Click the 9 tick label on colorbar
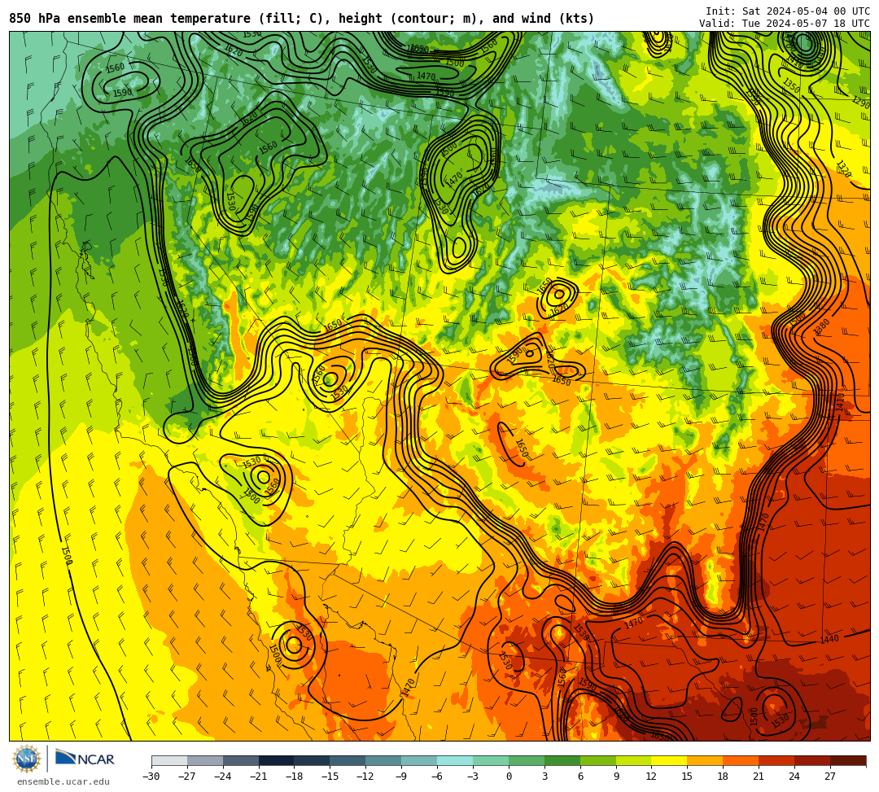 coord(616,777)
